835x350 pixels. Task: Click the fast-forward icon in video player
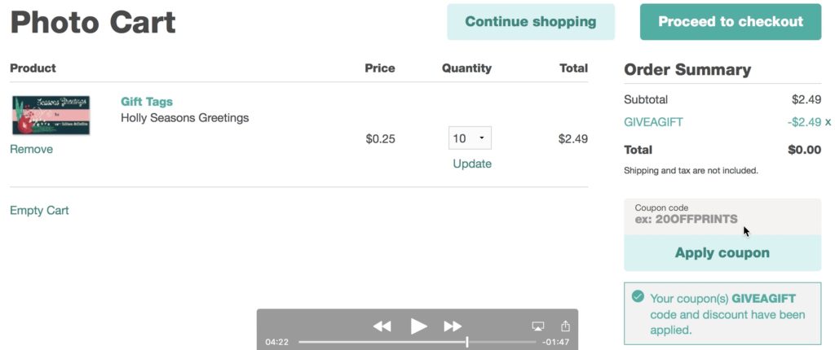tap(453, 326)
